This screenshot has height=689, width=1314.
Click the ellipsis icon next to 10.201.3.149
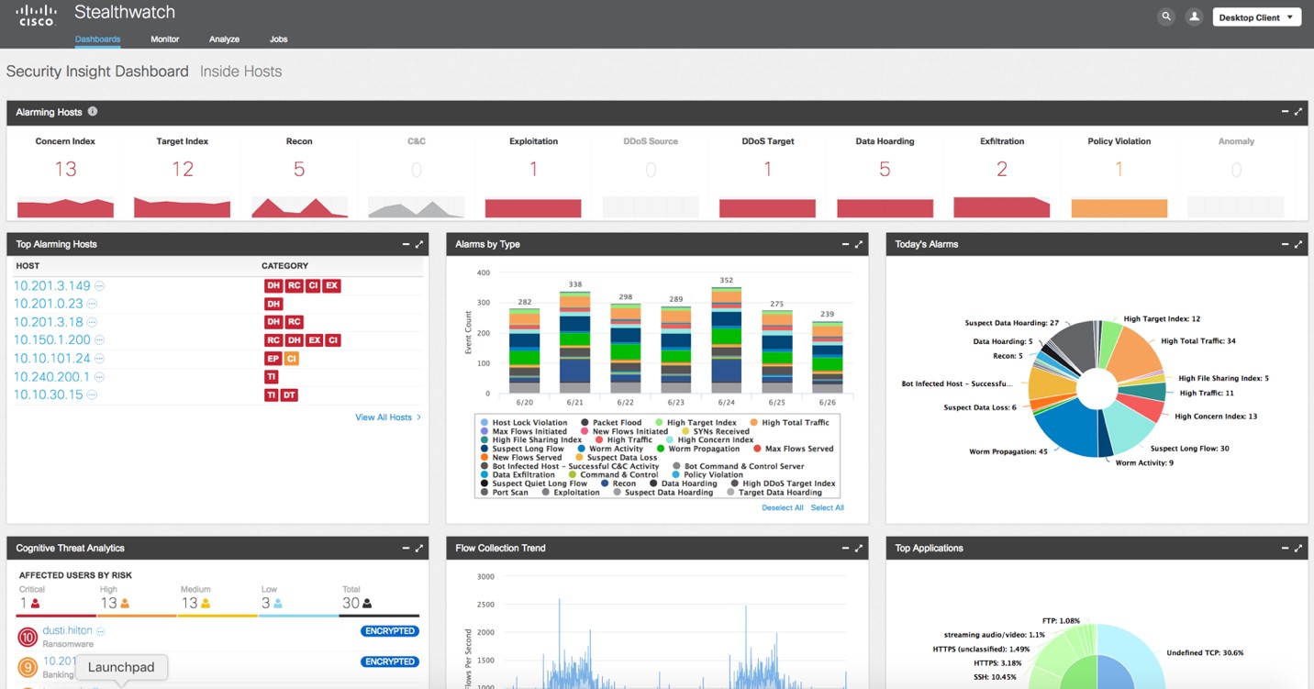click(99, 286)
